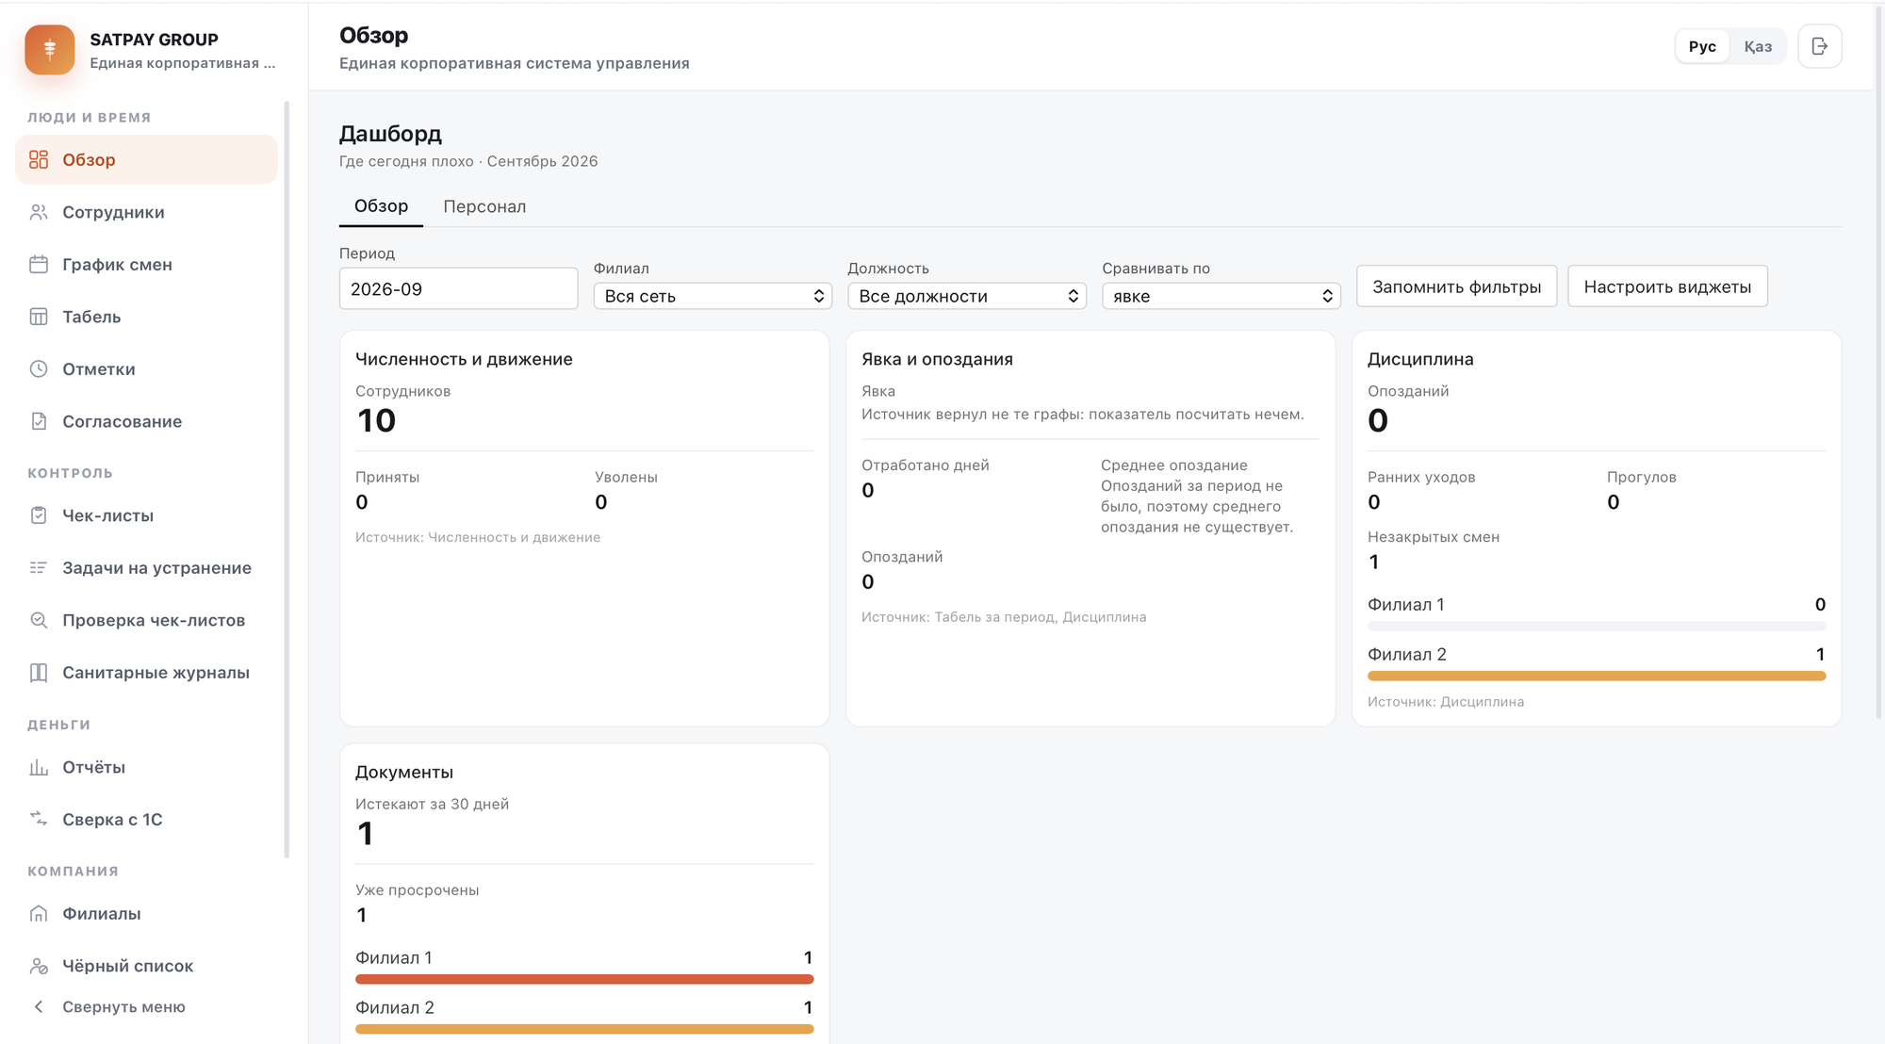Click the sidebar vertical scrollbar

point(287,481)
